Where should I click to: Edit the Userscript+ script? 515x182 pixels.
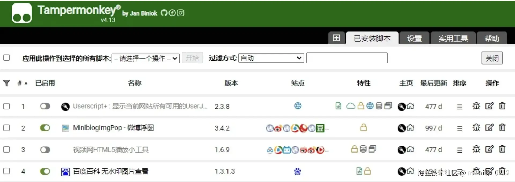pos(489,106)
